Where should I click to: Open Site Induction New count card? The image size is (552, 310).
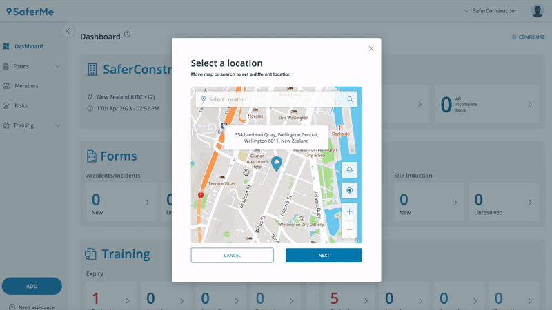(428, 202)
